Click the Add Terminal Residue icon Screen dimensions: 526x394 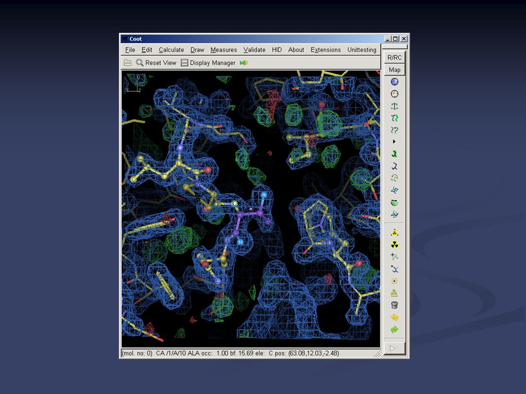[x=395, y=257]
